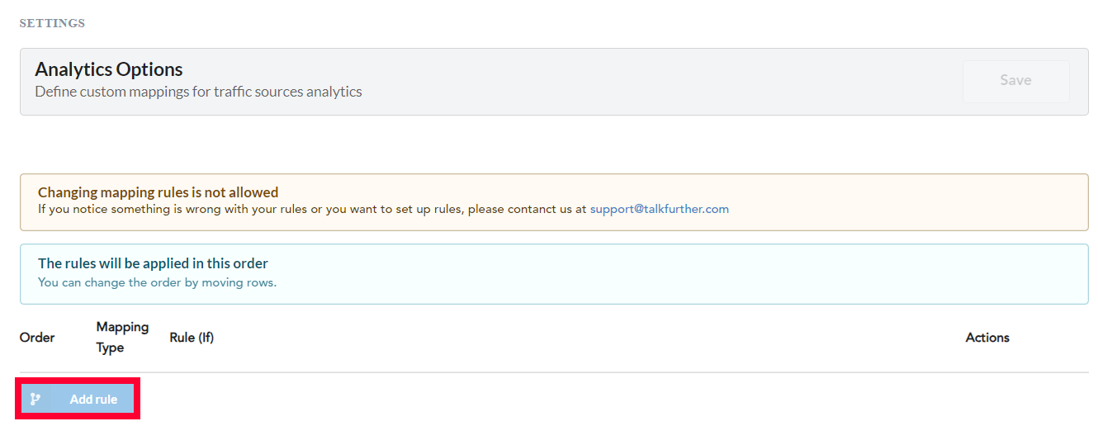Click the 'Define custom mappings' subtitle text
Image resolution: width=1098 pixels, height=426 pixels.
pos(198,92)
